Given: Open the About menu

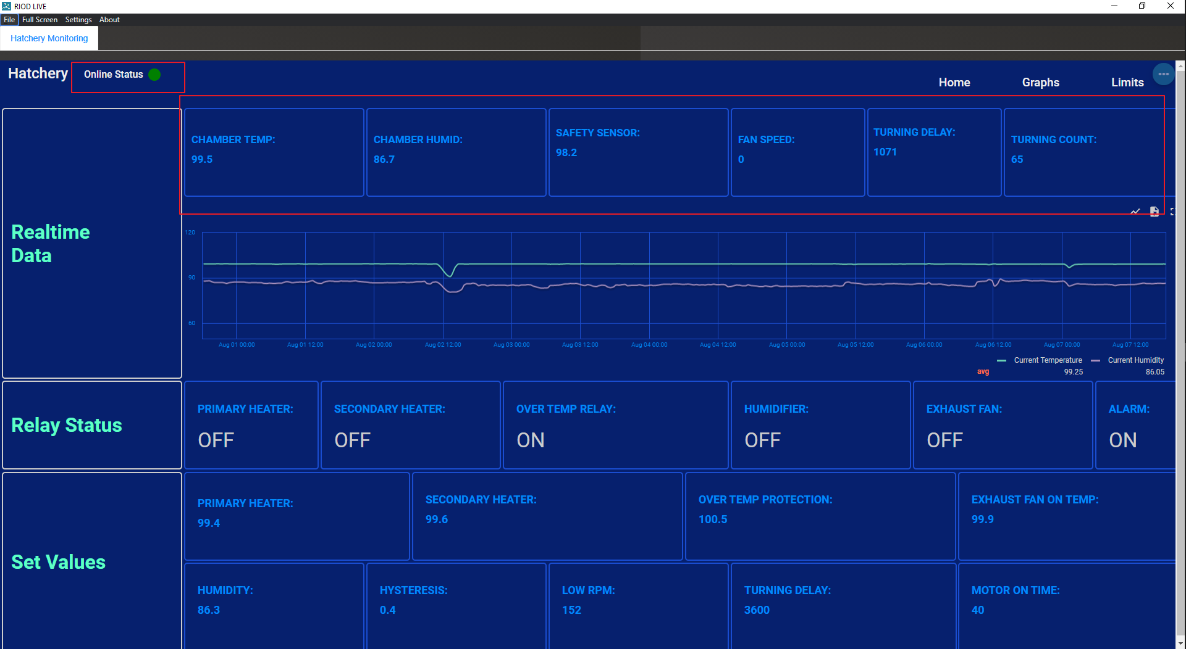Looking at the screenshot, I should coord(109,19).
